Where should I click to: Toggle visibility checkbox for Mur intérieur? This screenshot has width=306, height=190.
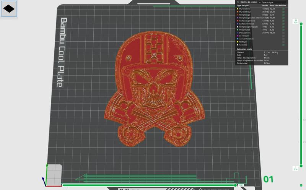(283, 9)
